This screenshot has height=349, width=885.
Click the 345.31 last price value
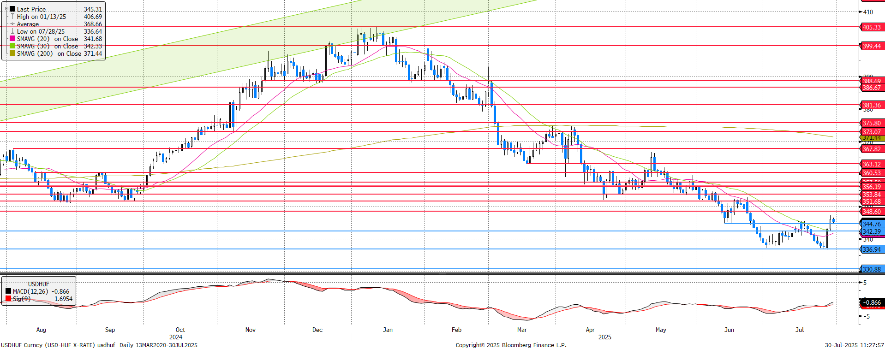[x=93, y=9]
